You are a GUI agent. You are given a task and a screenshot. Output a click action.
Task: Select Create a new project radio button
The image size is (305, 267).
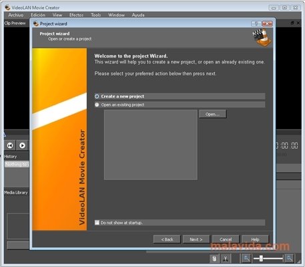[x=97, y=96]
